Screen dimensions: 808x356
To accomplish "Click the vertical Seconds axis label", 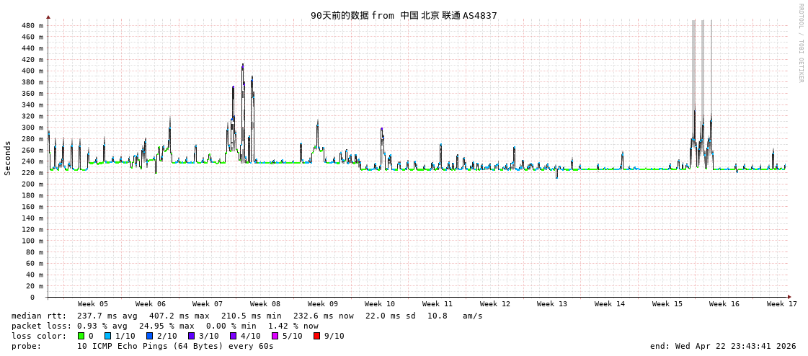I will click(x=8, y=158).
